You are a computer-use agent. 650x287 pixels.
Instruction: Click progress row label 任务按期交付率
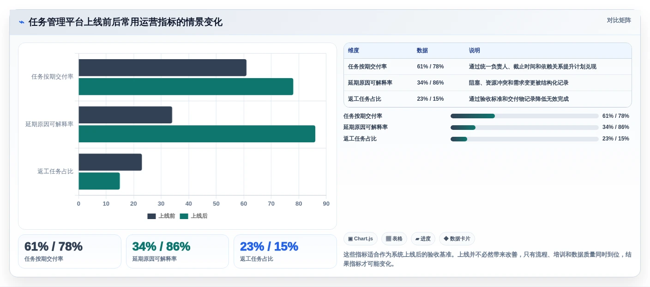coord(363,116)
